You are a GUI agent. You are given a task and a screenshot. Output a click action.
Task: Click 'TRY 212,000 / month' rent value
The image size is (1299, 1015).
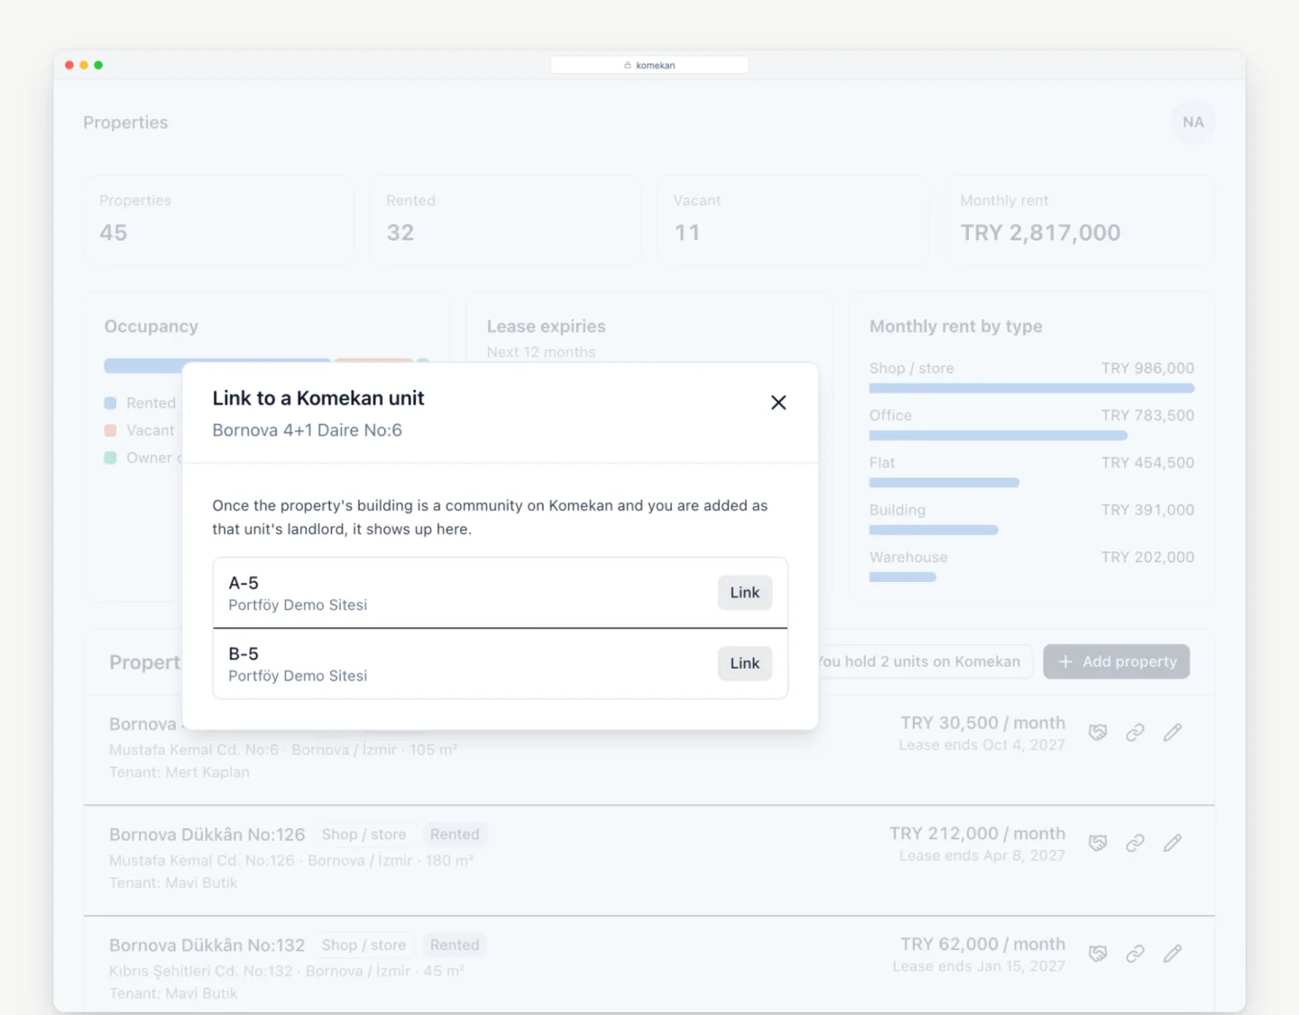pyautogui.click(x=977, y=834)
